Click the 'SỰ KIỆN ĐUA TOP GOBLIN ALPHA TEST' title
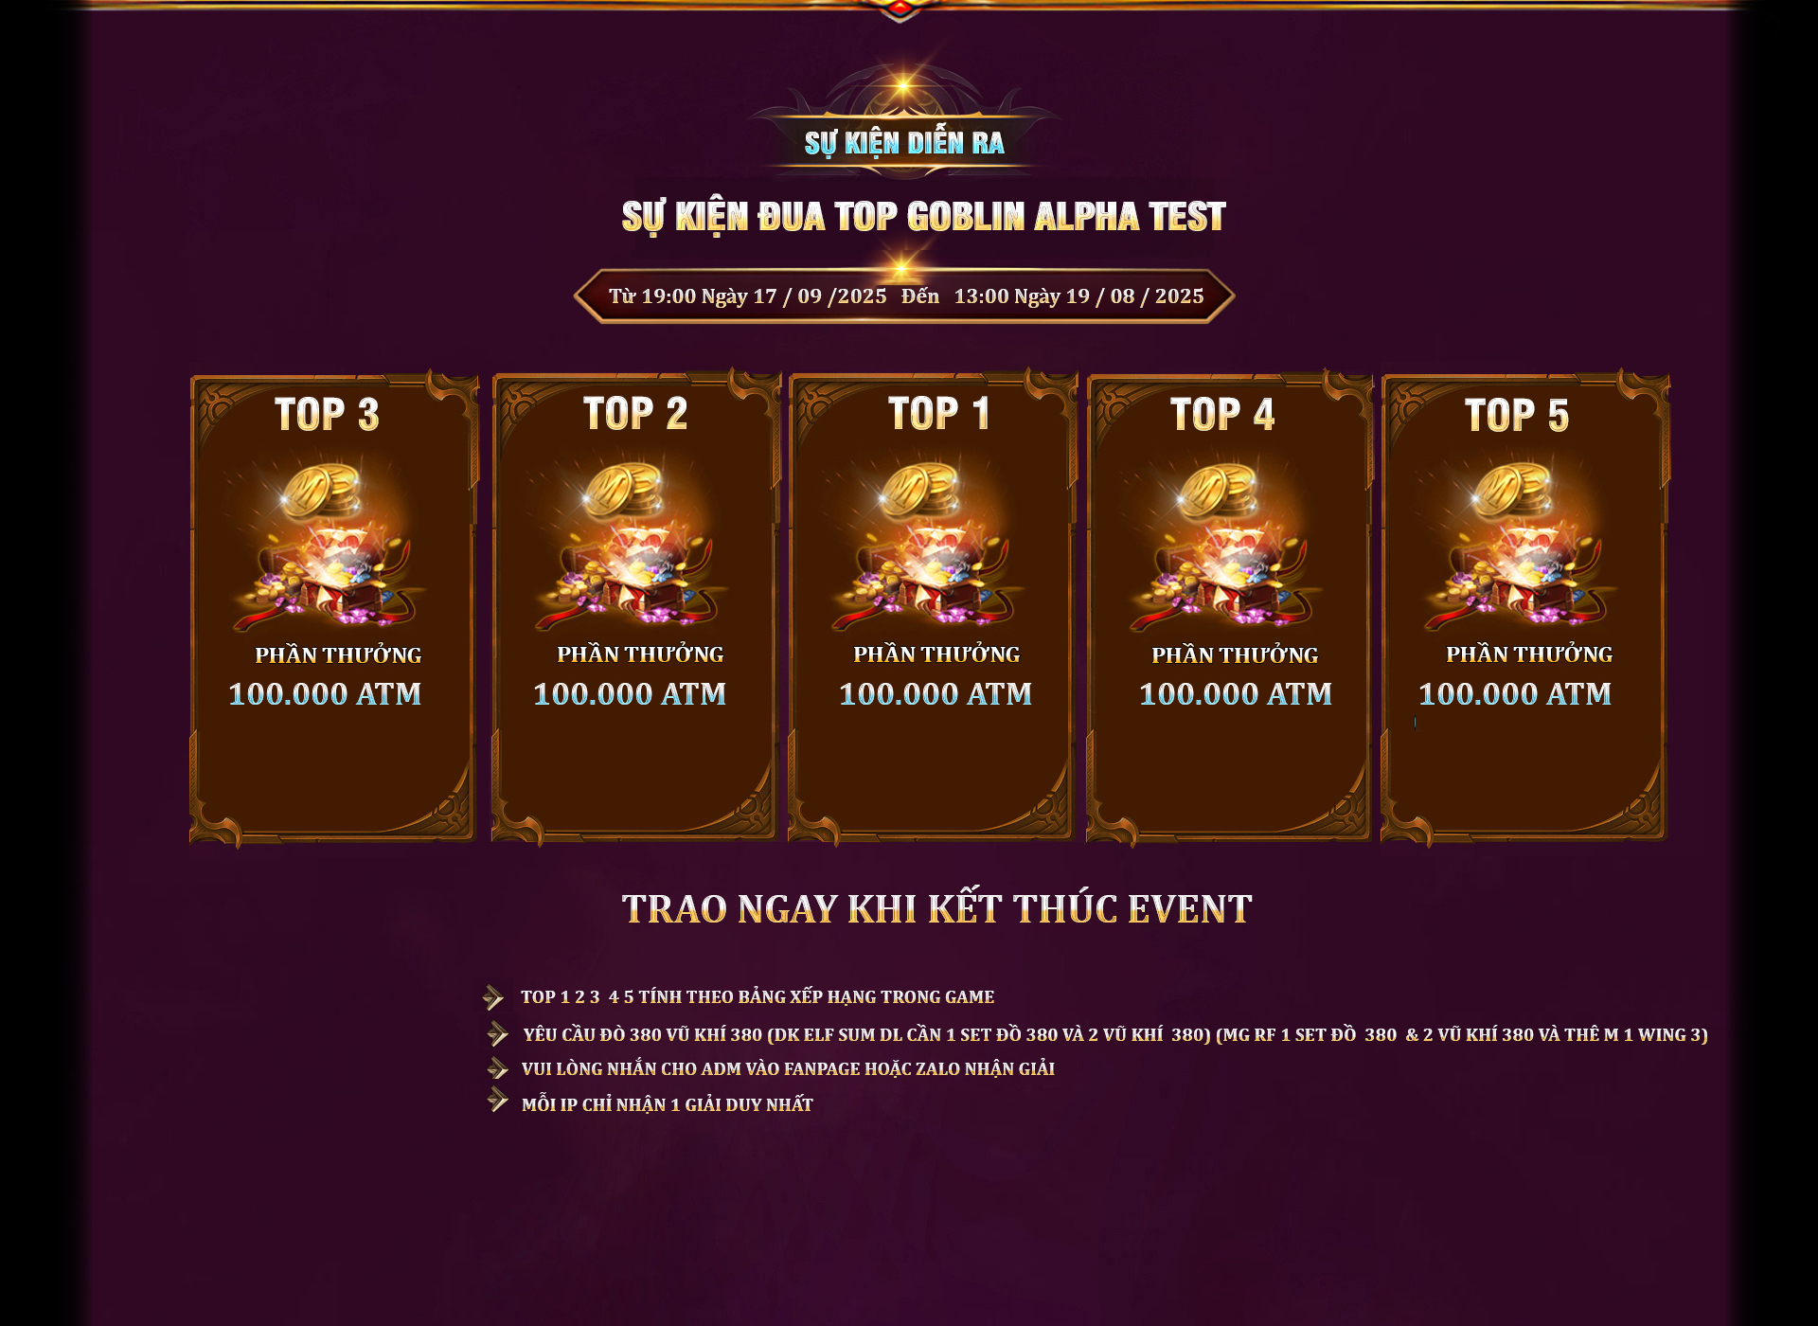This screenshot has width=1818, height=1326. pyautogui.click(x=924, y=217)
